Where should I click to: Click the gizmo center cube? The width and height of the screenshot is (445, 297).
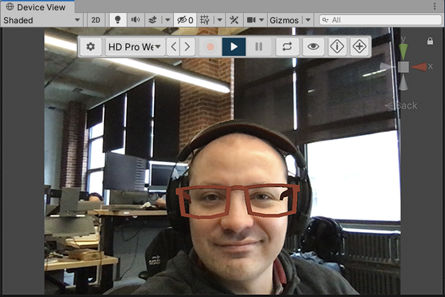pos(403,67)
